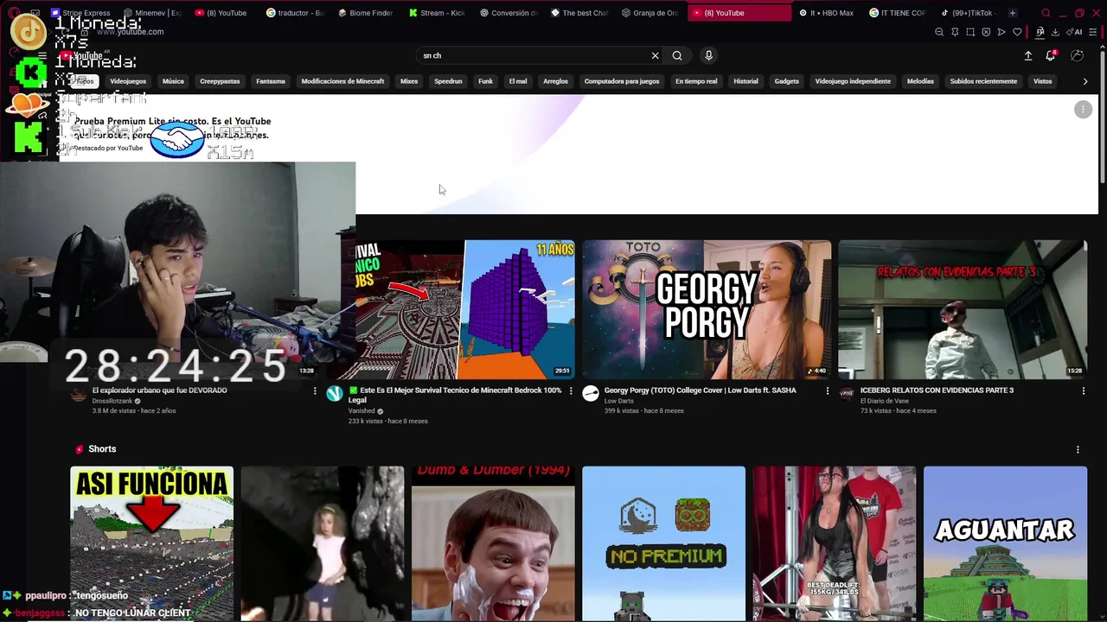Screen dimensions: 1107x622
Task: Click the browser zoom-out magnifier icon
Action: [x=939, y=32]
